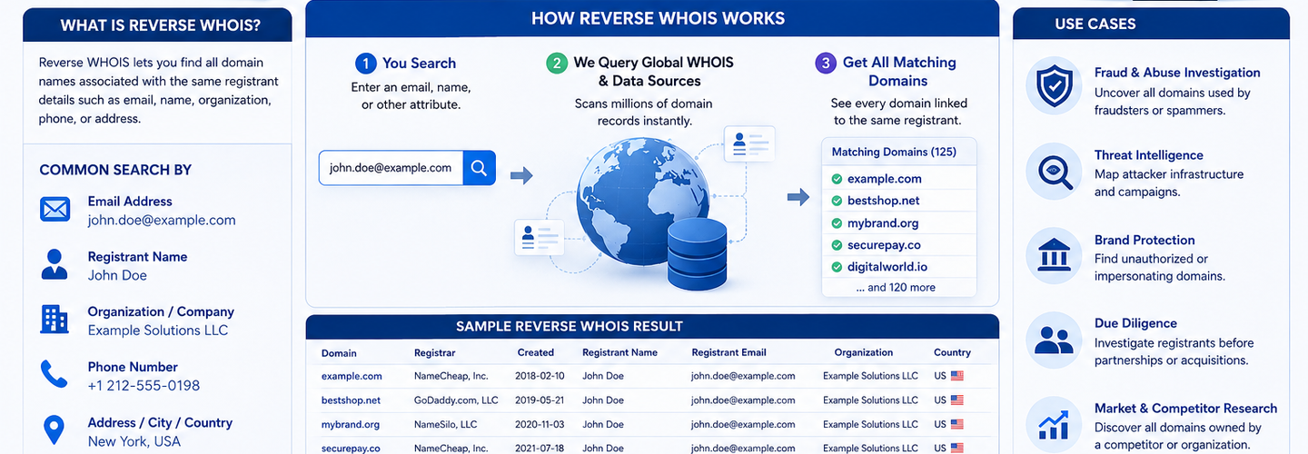
Task: Click the 2019-05-21 created date cell
Action: pyautogui.click(x=540, y=400)
